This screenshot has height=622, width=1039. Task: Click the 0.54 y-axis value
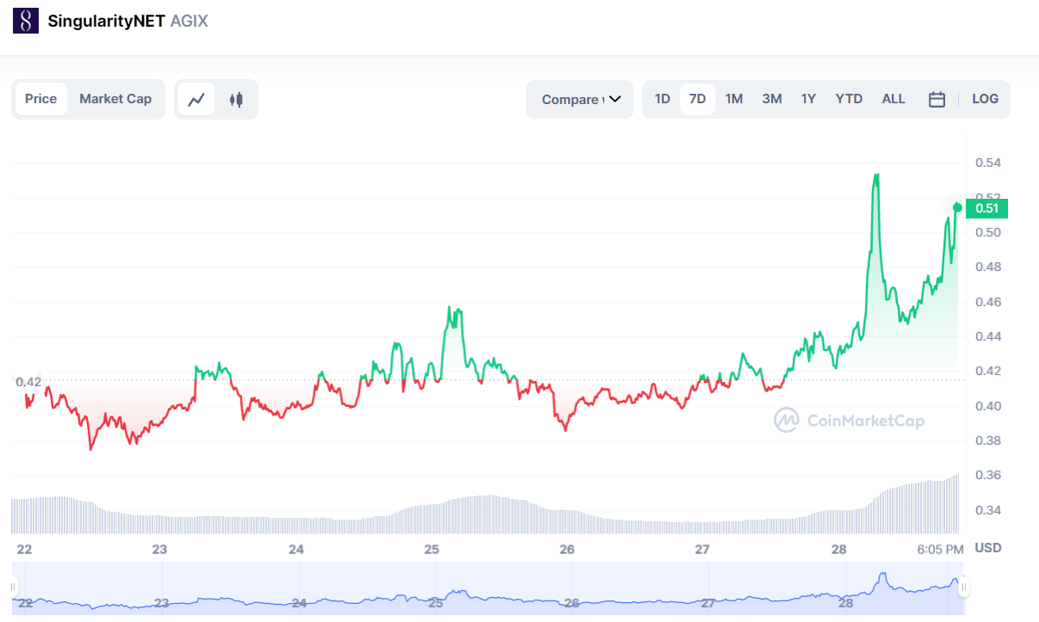(x=987, y=163)
